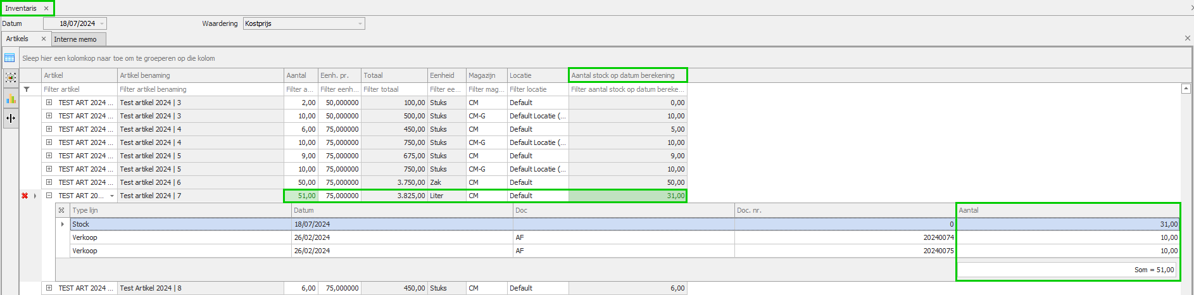Click the funnel filter icon in filter row
This screenshot has width=1194, height=295.
pyautogui.click(x=27, y=89)
